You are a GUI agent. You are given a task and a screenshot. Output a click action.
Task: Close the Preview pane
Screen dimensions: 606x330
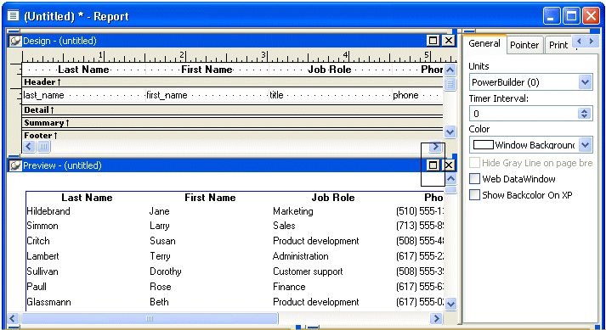click(x=448, y=165)
